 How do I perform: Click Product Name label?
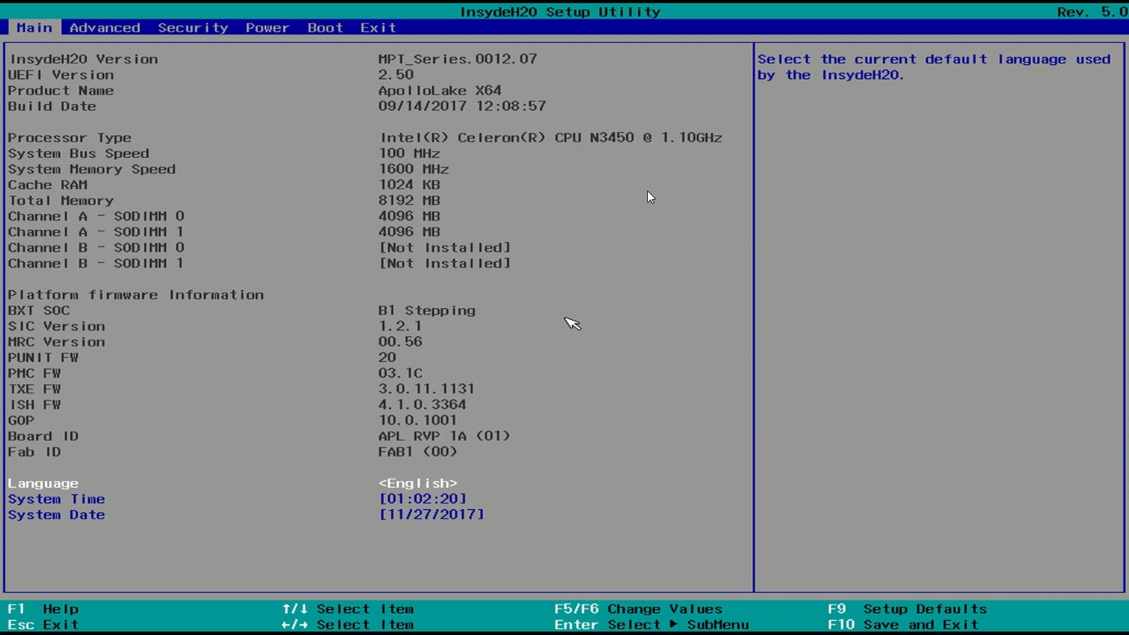pyautogui.click(x=60, y=91)
